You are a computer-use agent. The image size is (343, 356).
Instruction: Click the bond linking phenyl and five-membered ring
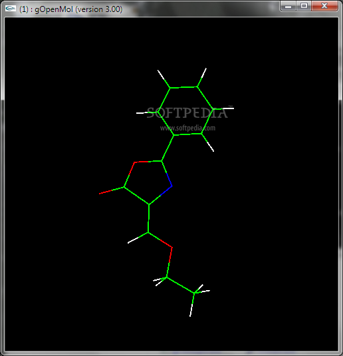click(168, 148)
